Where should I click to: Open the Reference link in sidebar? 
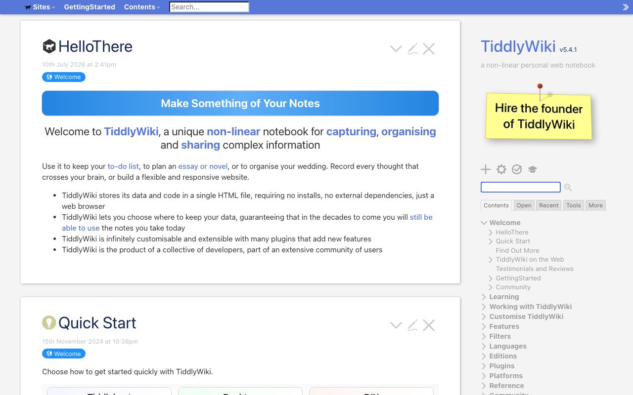(x=506, y=386)
